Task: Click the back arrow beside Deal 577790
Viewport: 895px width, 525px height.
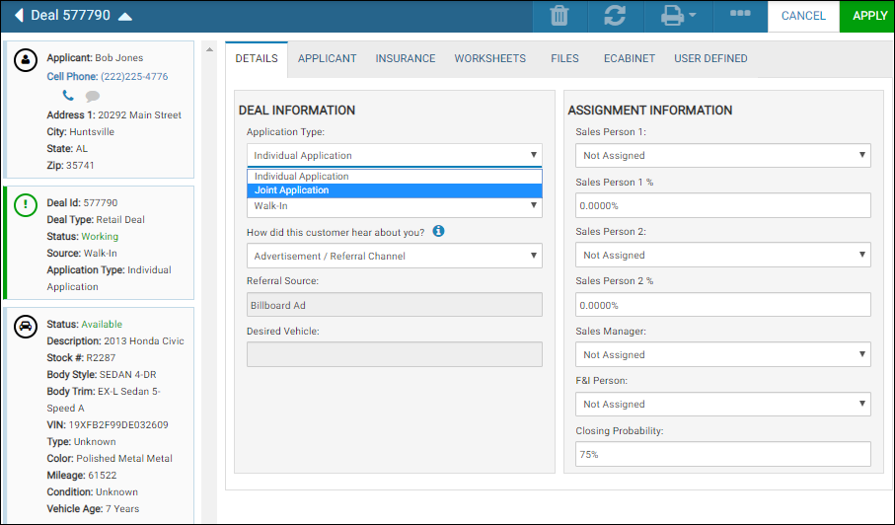Action: pyautogui.click(x=19, y=16)
